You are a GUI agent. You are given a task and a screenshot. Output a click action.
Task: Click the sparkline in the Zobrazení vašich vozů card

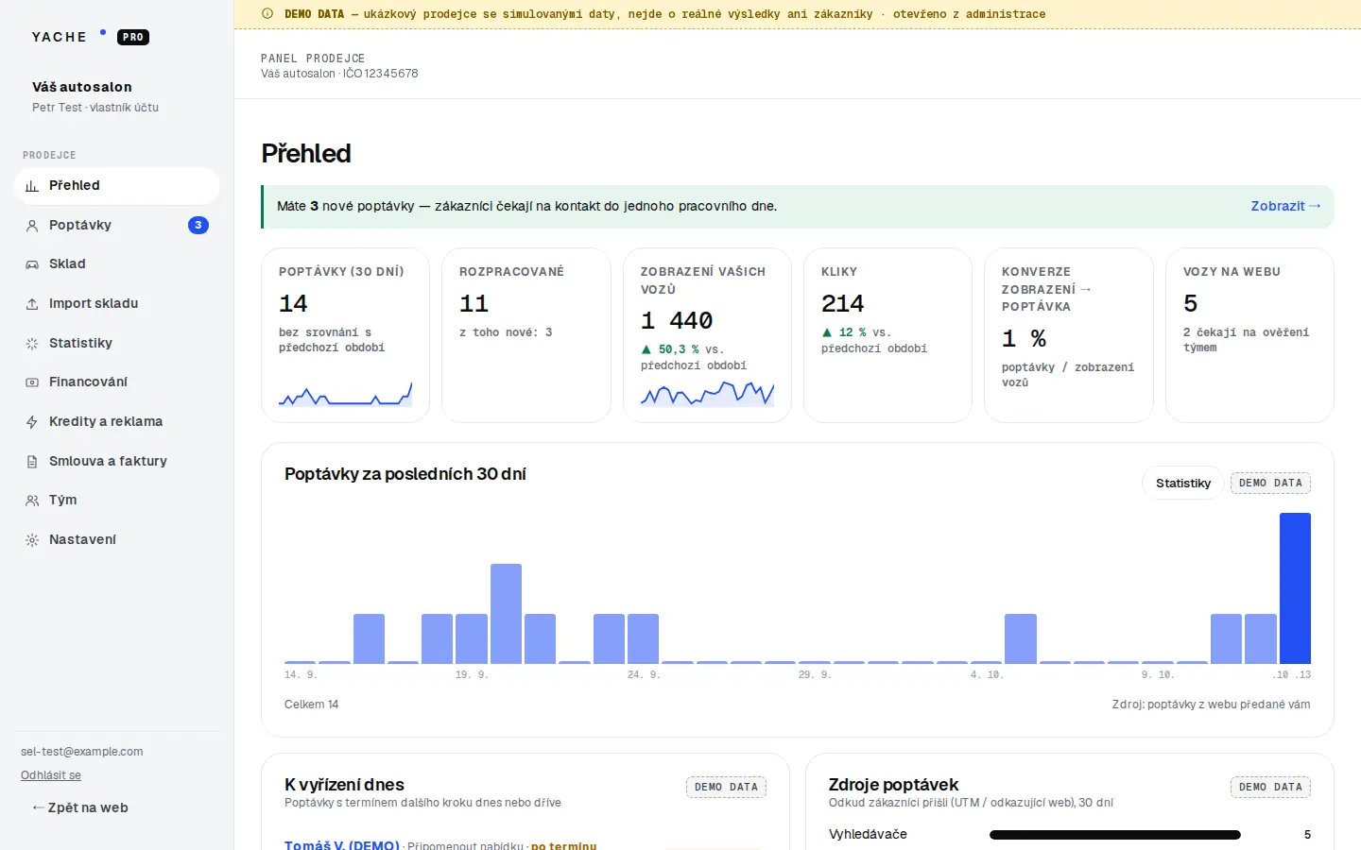(x=707, y=394)
